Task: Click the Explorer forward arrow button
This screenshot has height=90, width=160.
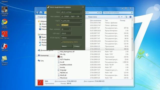Action: 41,13
